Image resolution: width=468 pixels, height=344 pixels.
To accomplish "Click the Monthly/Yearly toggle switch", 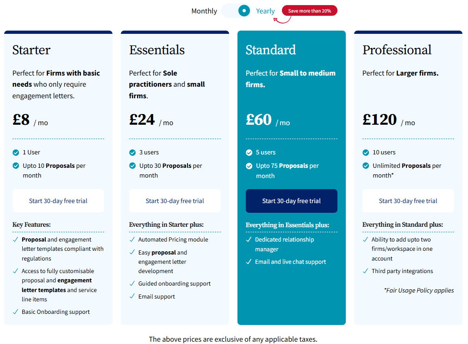I will coord(235,10).
